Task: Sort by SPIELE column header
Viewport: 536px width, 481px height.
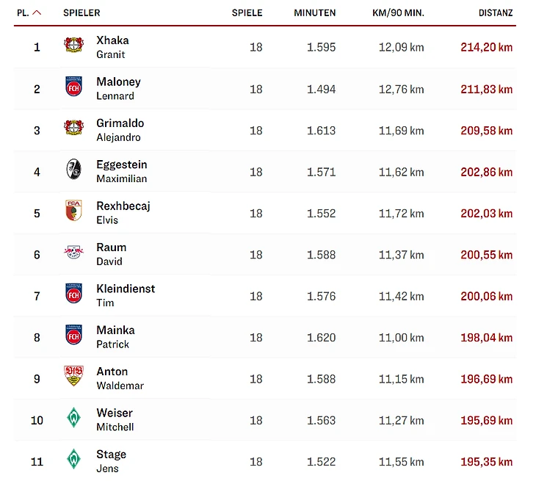Action: pyautogui.click(x=247, y=12)
